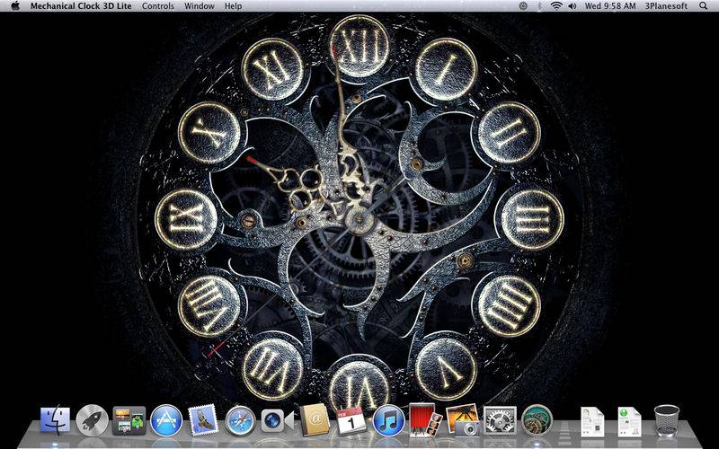Open the Window menu
The width and height of the screenshot is (719, 449).
point(199,6)
